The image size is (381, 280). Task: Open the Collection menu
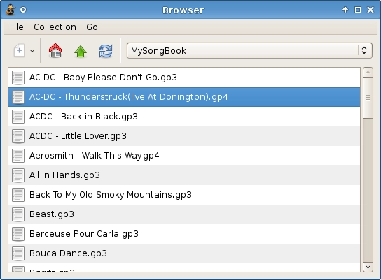point(55,27)
